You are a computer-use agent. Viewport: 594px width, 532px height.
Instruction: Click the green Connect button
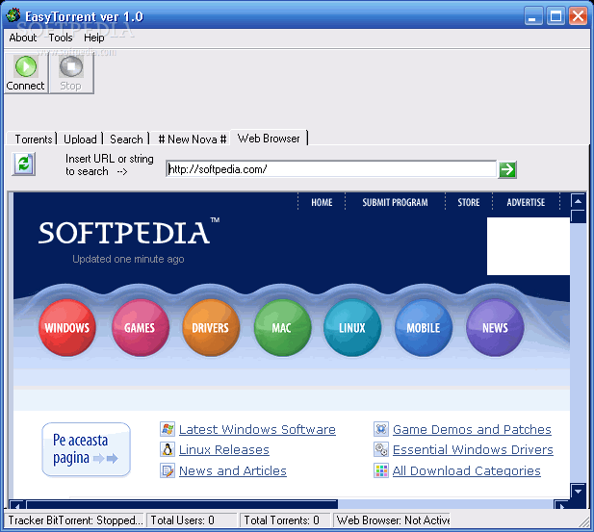coord(25,73)
